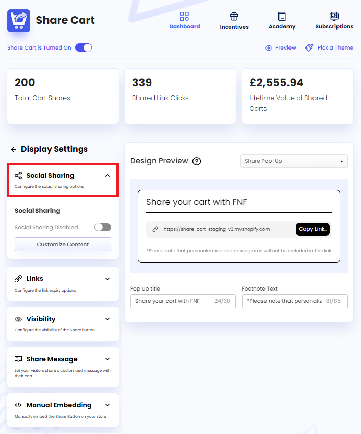Select the Pick a Theme brush icon

308,47
